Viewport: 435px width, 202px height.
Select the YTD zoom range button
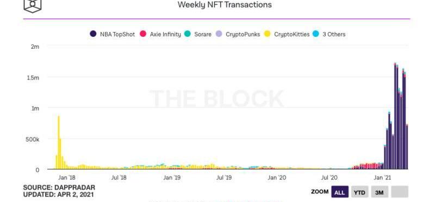pos(359,192)
